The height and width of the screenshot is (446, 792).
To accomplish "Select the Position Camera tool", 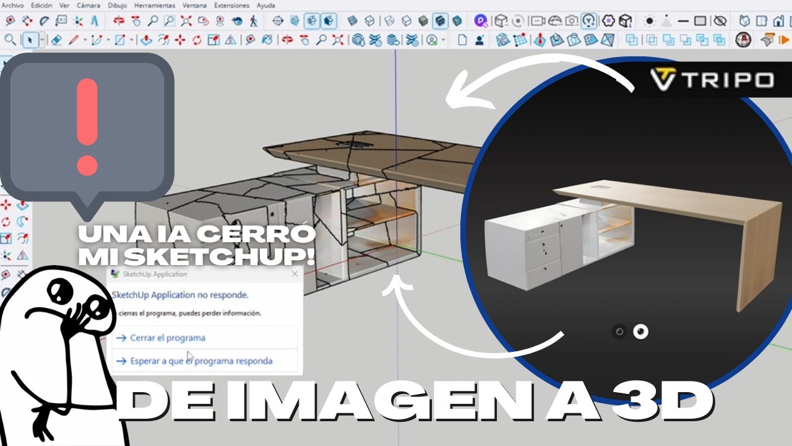I will 220,20.
